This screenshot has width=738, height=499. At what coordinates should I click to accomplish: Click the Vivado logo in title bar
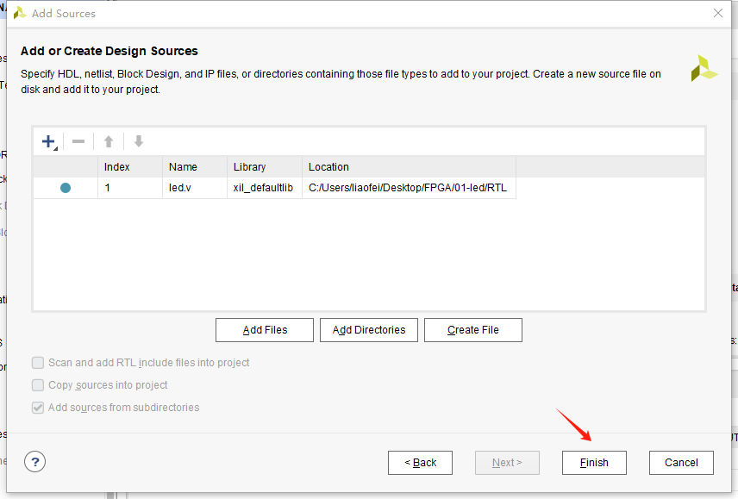click(20, 13)
